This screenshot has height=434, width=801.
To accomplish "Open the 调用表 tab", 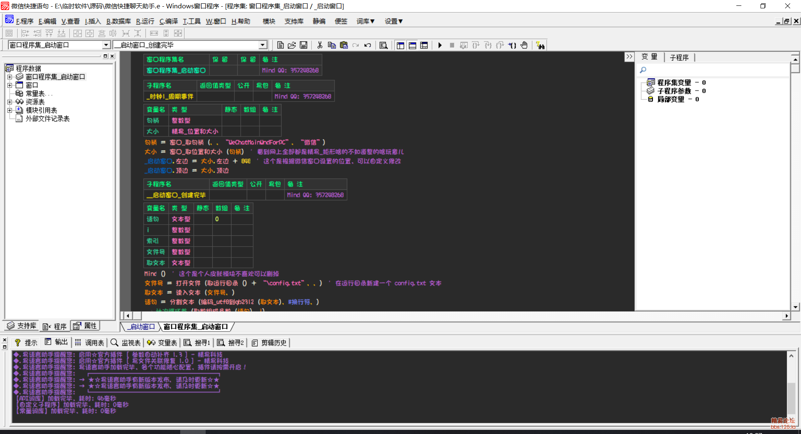I will tap(89, 343).
